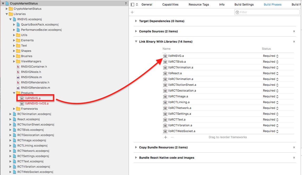This screenshot has width=302, height=175.
Task: Select RNSVGRenderable.m file
Action: (x=35, y=88)
